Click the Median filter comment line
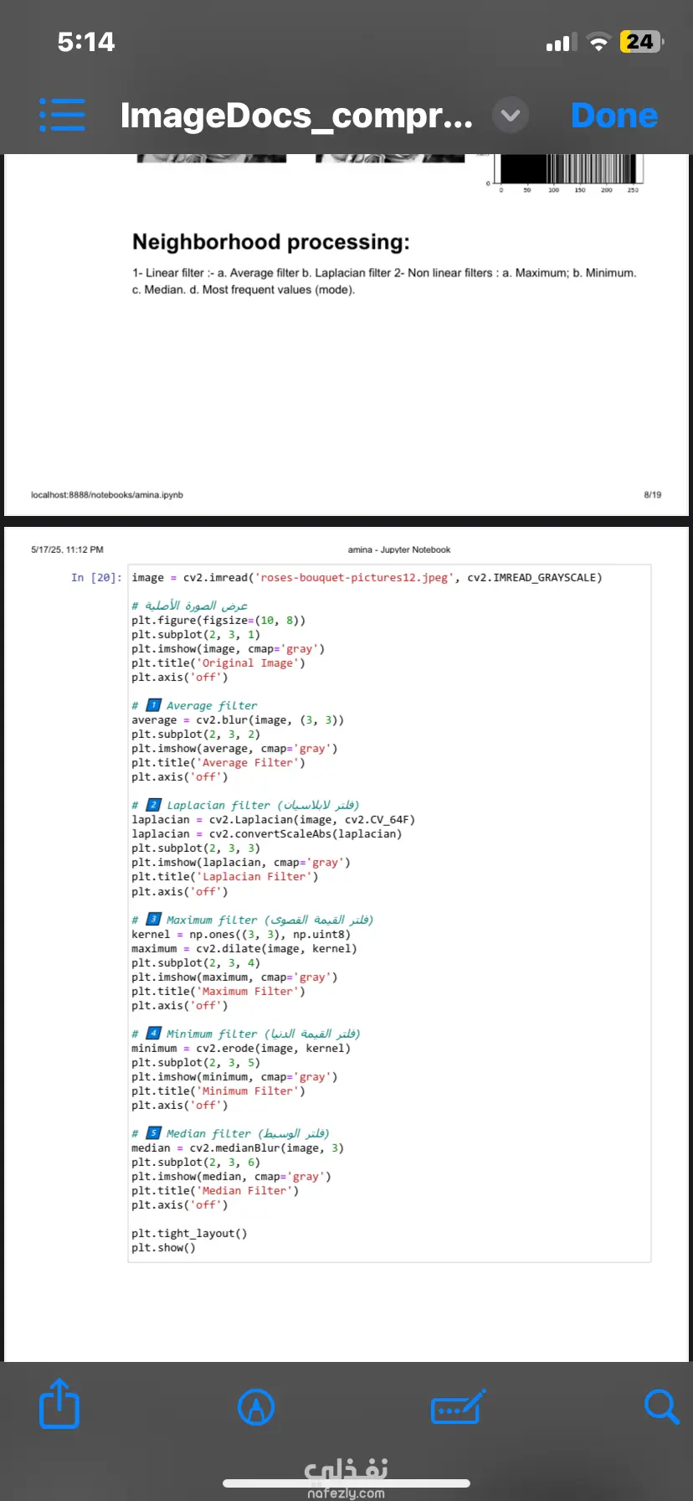Viewport: 693px width, 1501px height. tap(230, 1133)
